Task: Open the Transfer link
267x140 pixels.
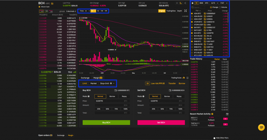Action: tap(172, 83)
